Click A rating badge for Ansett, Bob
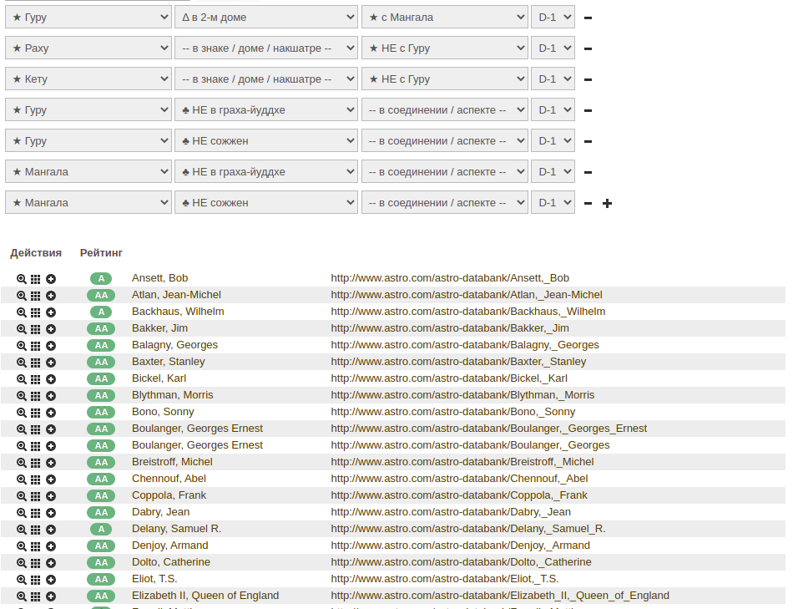Viewport: 793px width, 609px height. click(x=101, y=278)
